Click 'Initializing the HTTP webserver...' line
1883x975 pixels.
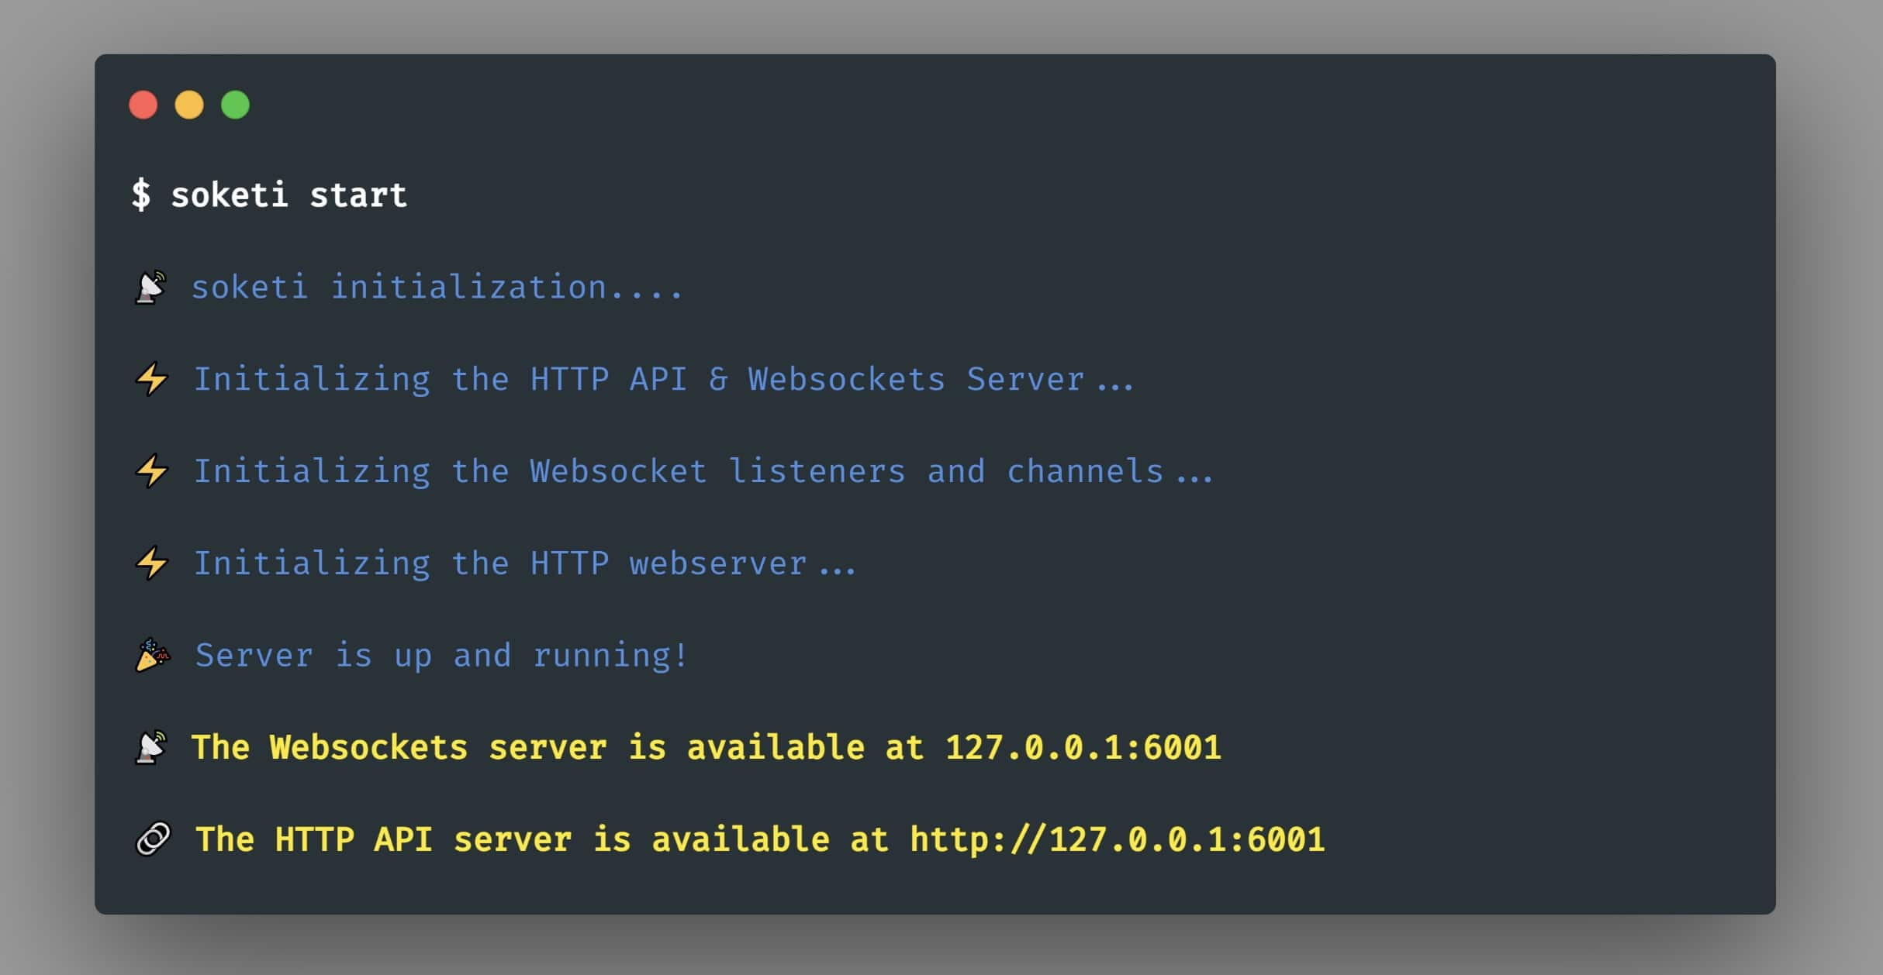click(525, 563)
